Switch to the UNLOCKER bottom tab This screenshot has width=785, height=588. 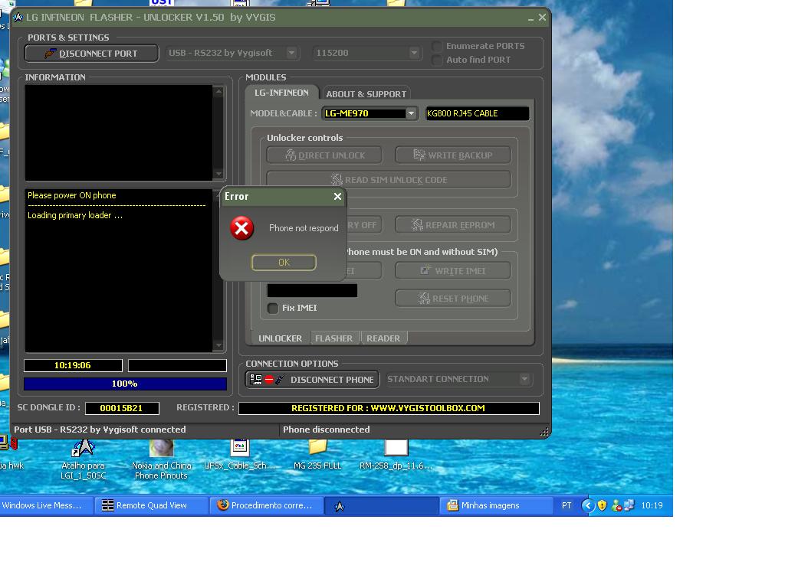[280, 338]
